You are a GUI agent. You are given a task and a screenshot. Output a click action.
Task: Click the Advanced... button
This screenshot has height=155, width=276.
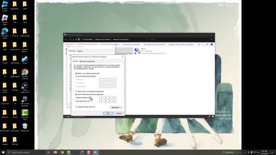point(116,107)
